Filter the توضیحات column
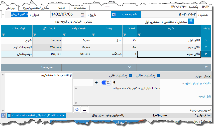The height and width of the screenshot is (127, 214). tap(4, 35)
